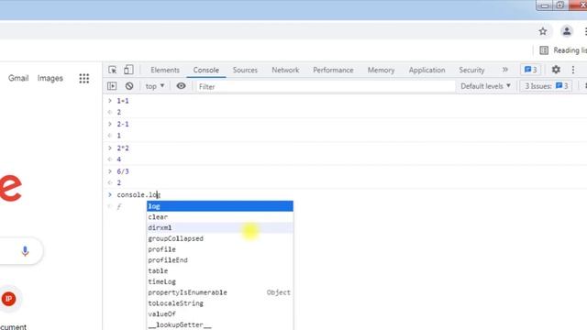Open the Elements tab

165,70
